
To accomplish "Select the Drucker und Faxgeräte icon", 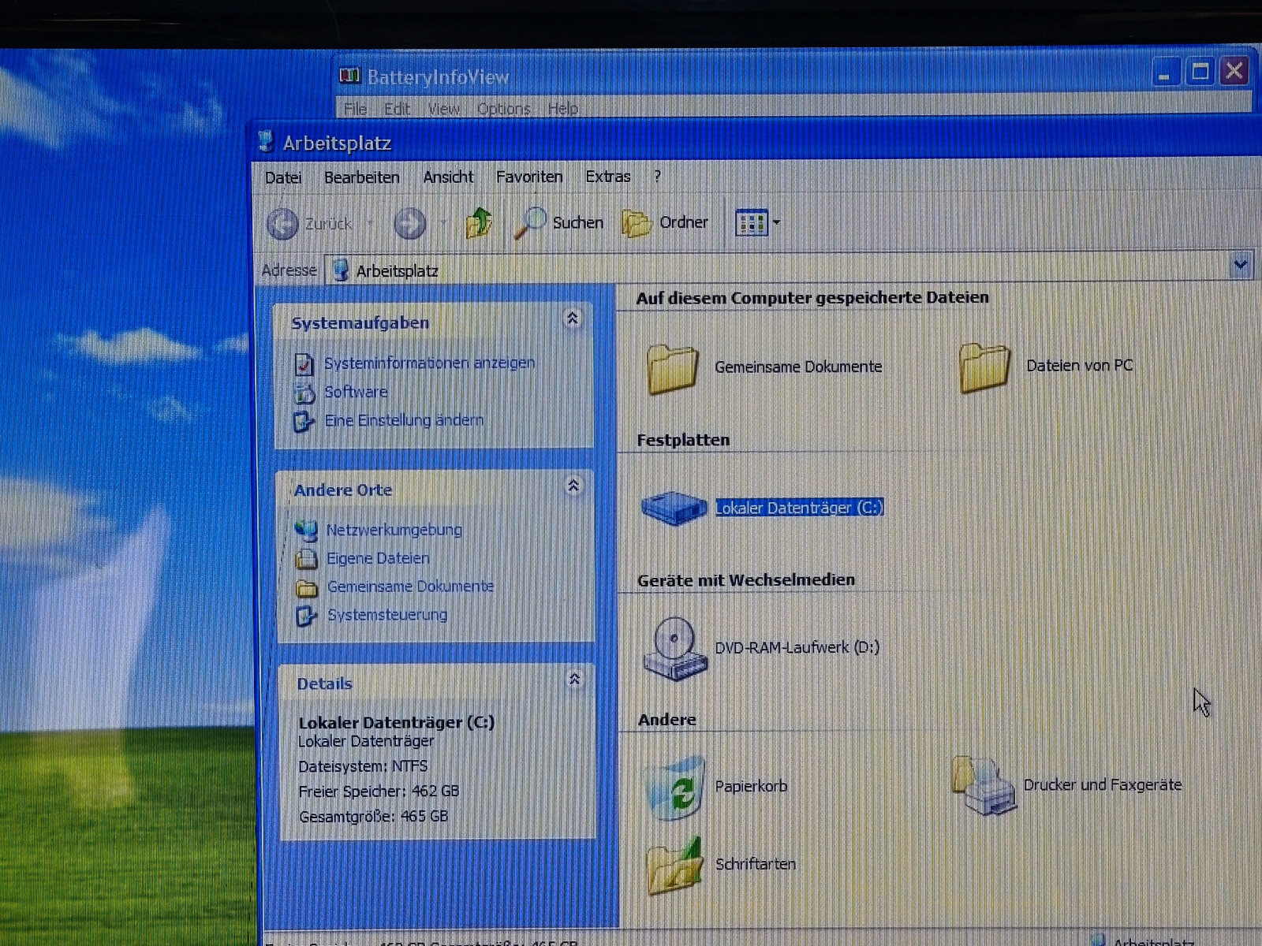I will pos(984,785).
